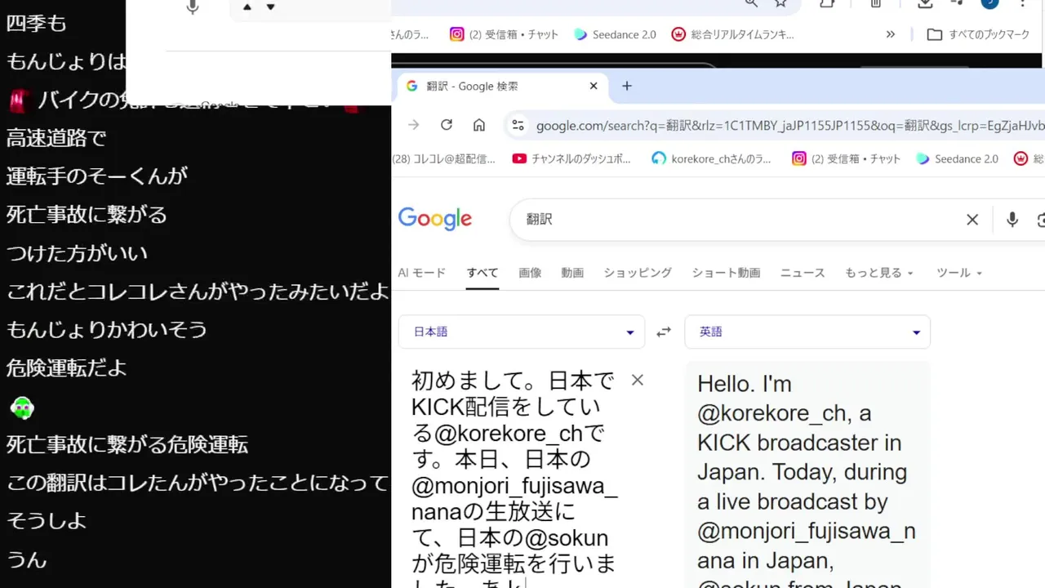The width and height of the screenshot is (1045, 588).
Task: Click the down arrow in top-left panel
Action: pyautogui.click(x=271, y=7)
